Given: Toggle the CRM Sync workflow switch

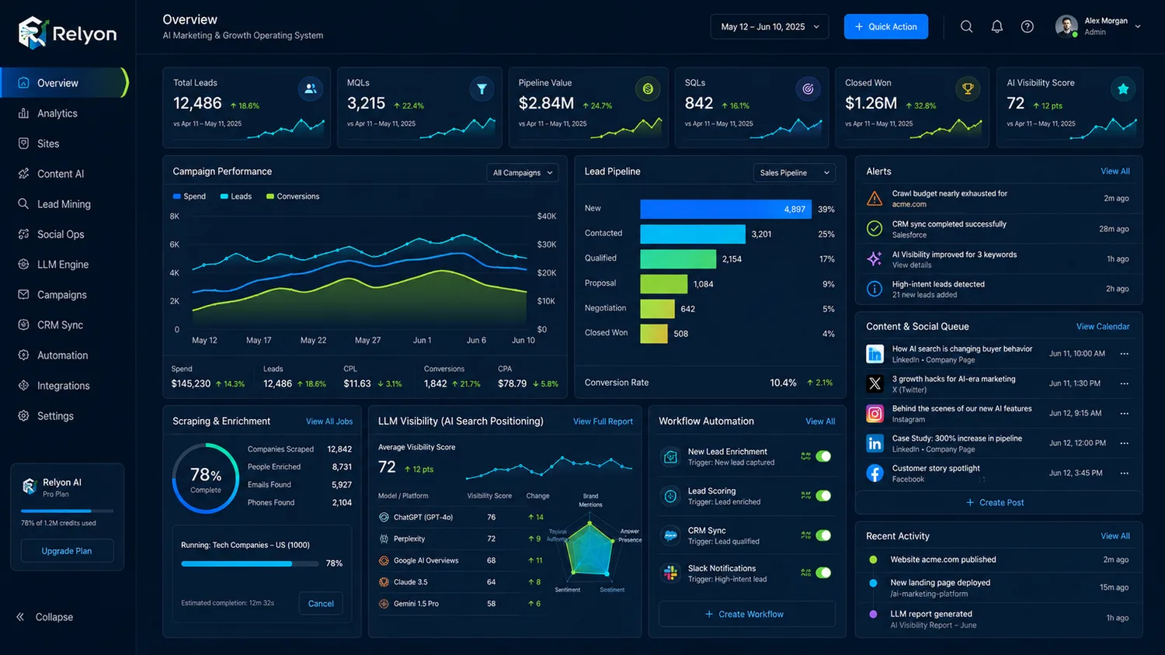Looking at the screenshot, I should (823, 535).
